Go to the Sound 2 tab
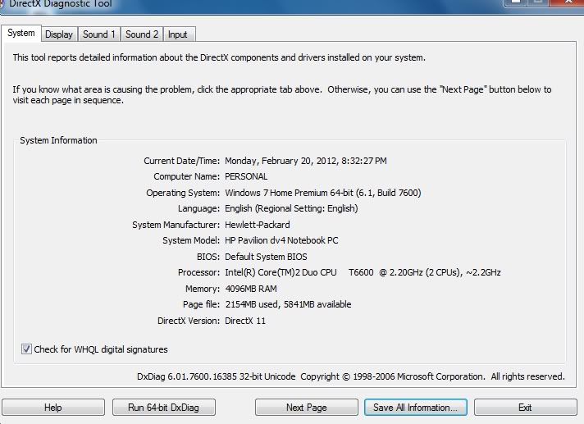584x424 pixels. click(x=142, y=34)
